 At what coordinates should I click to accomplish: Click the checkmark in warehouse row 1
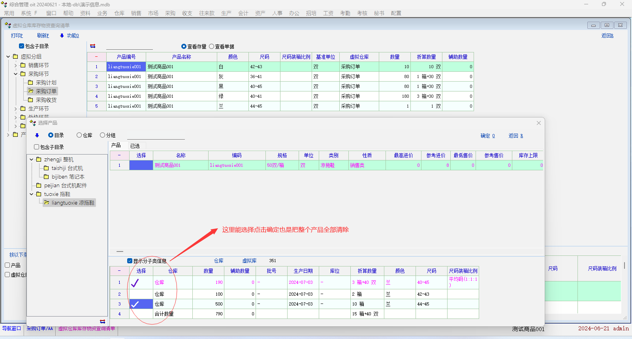(135, 283)
